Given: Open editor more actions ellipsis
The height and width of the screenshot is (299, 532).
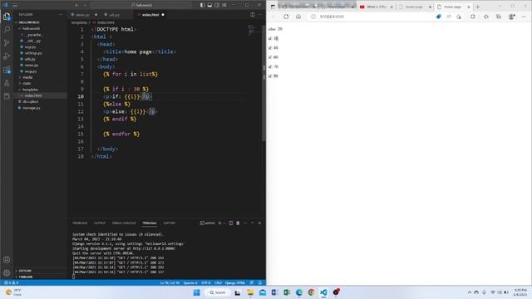Looking at the screenshot, I should [260, 15].
